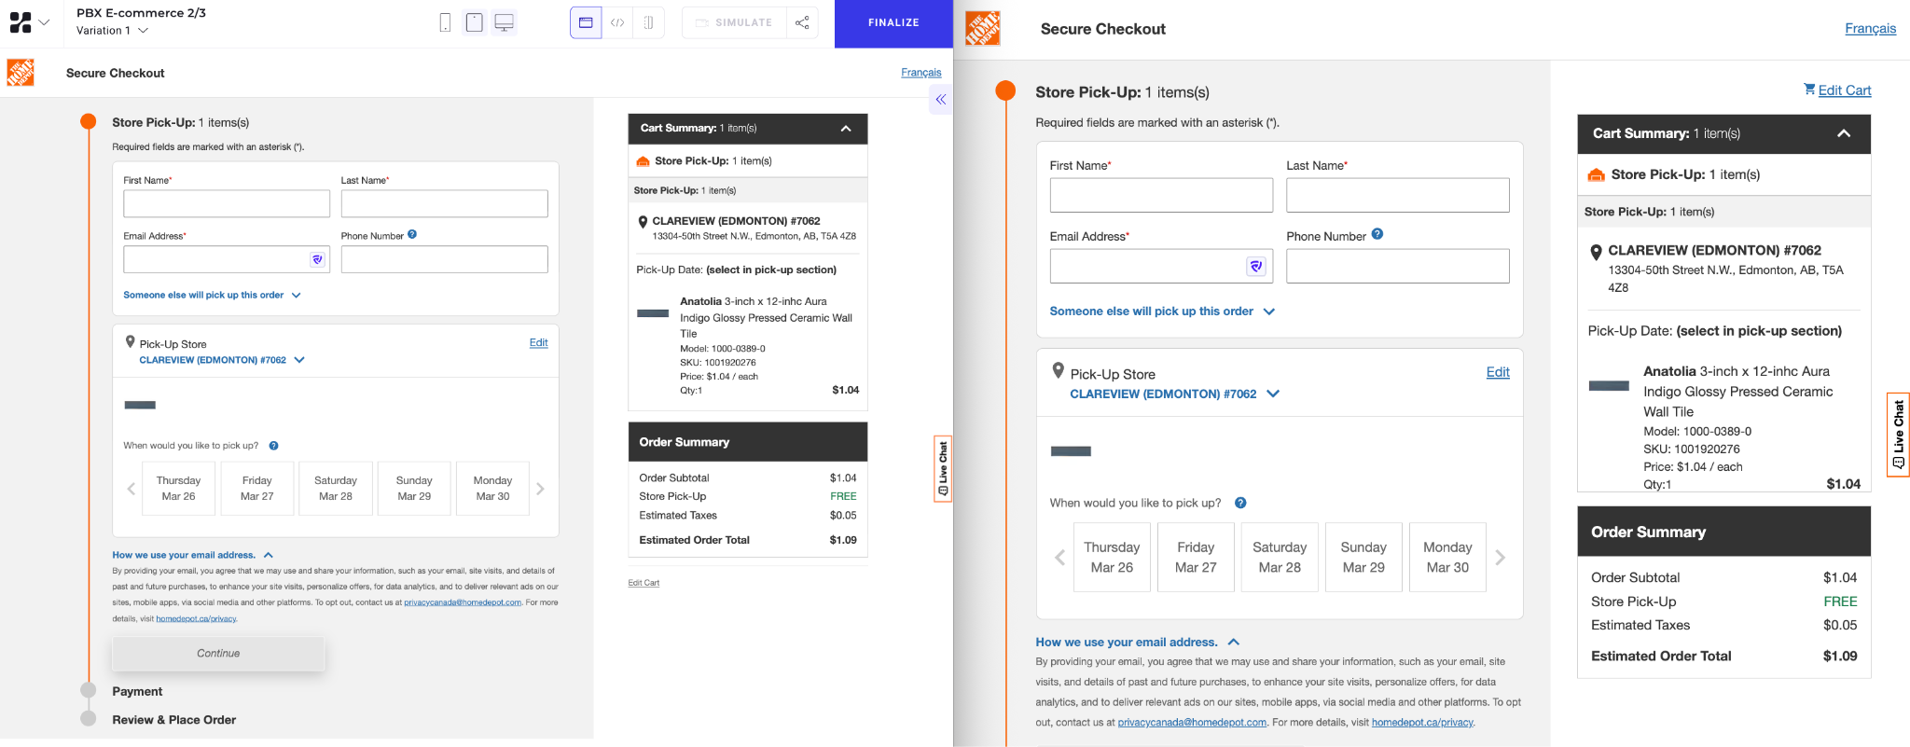The image size is (1910, 747).
Task: Select Saturday Mar 28 in right window
Action: (1280, 558)
